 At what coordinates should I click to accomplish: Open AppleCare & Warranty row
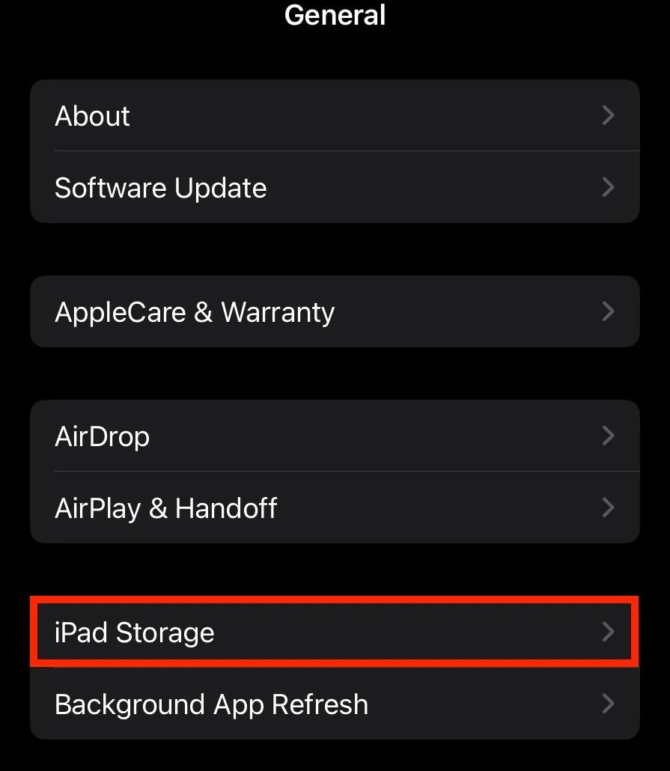(x=335, y=311)
